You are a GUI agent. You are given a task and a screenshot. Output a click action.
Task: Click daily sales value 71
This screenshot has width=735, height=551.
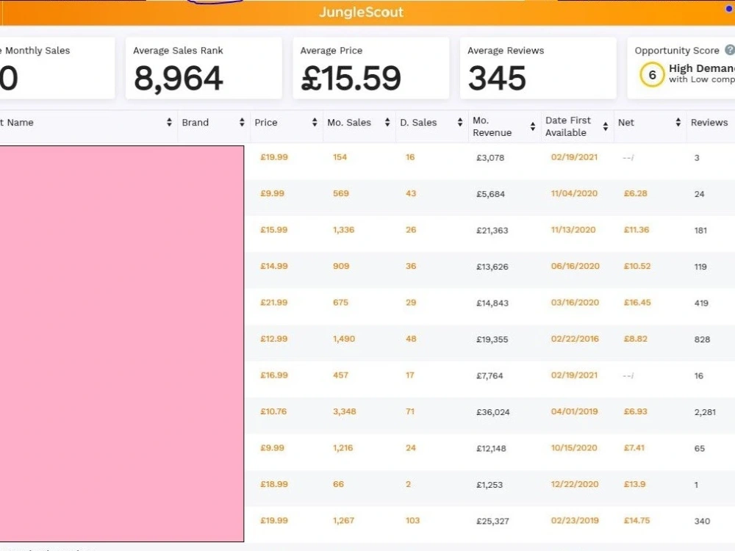coord(409,411)
